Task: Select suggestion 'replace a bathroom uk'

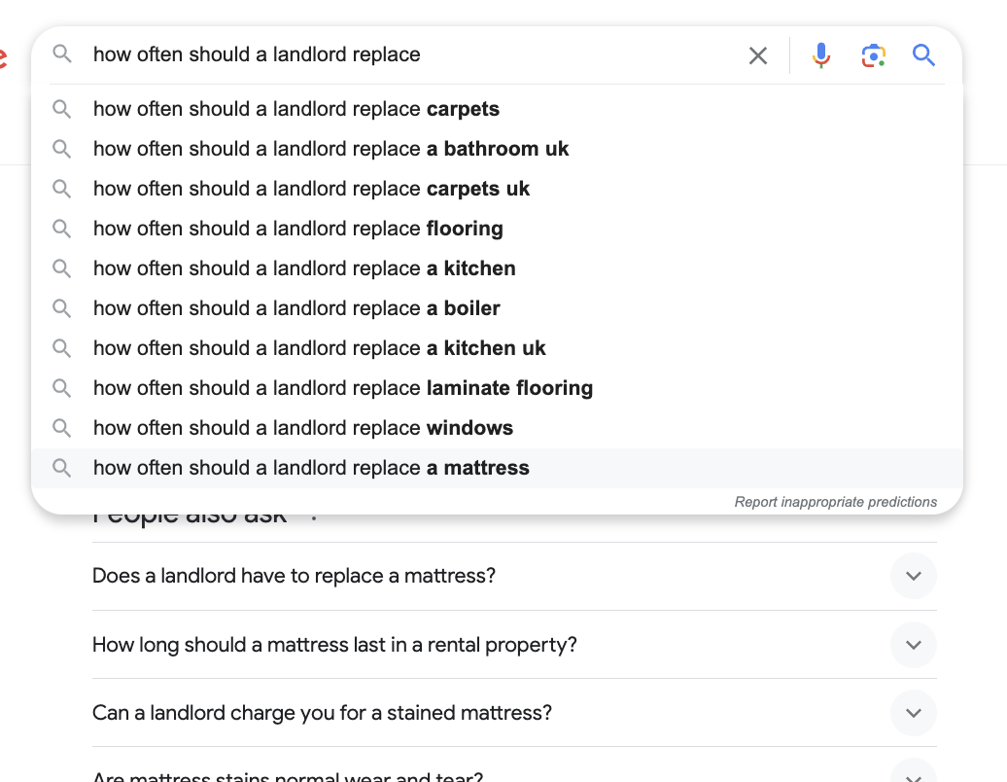Action: tap(330, 149)
